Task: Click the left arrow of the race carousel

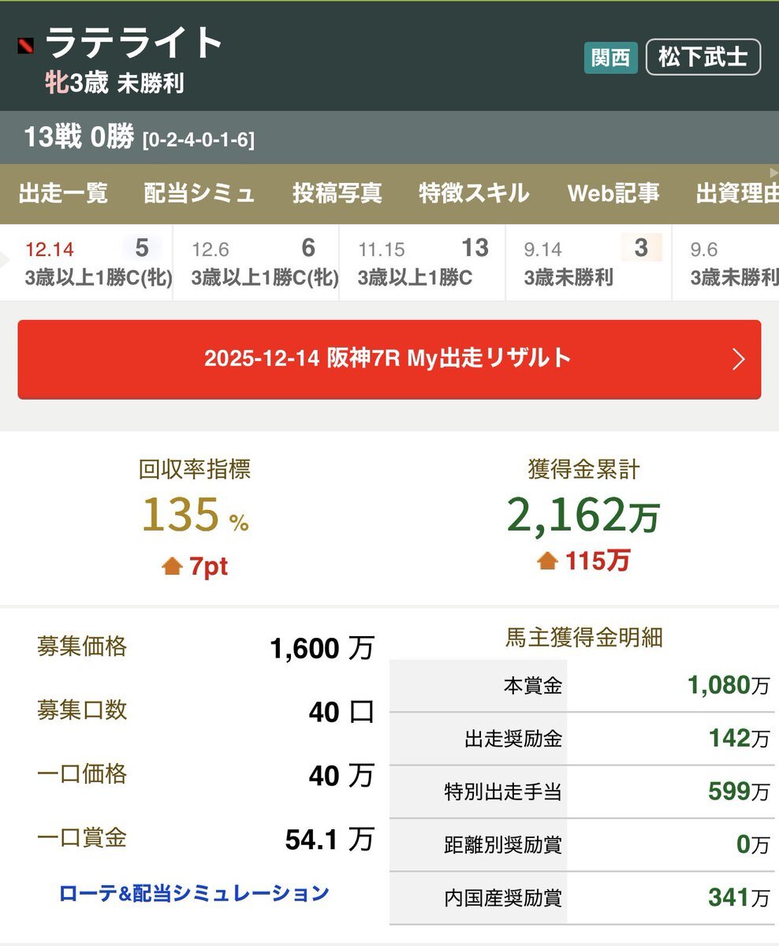Action: 6,259
